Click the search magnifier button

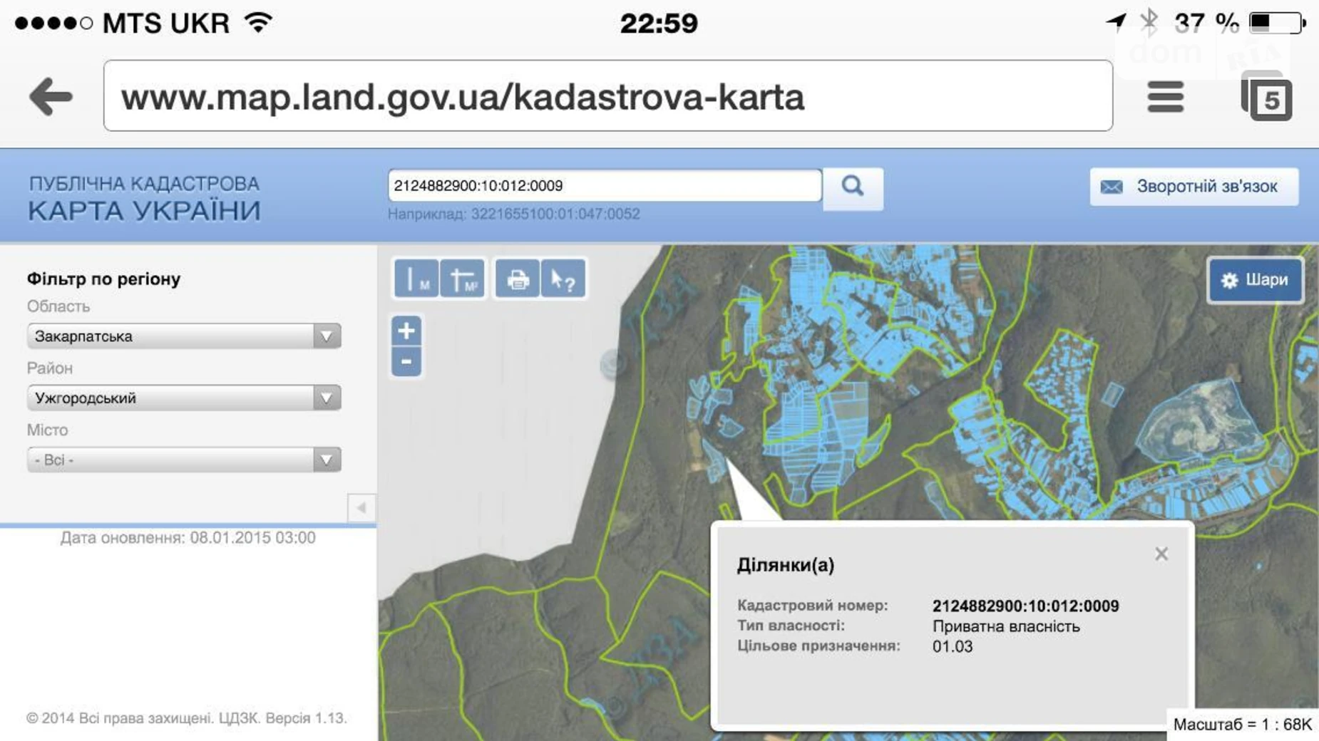tap(853, 187)
